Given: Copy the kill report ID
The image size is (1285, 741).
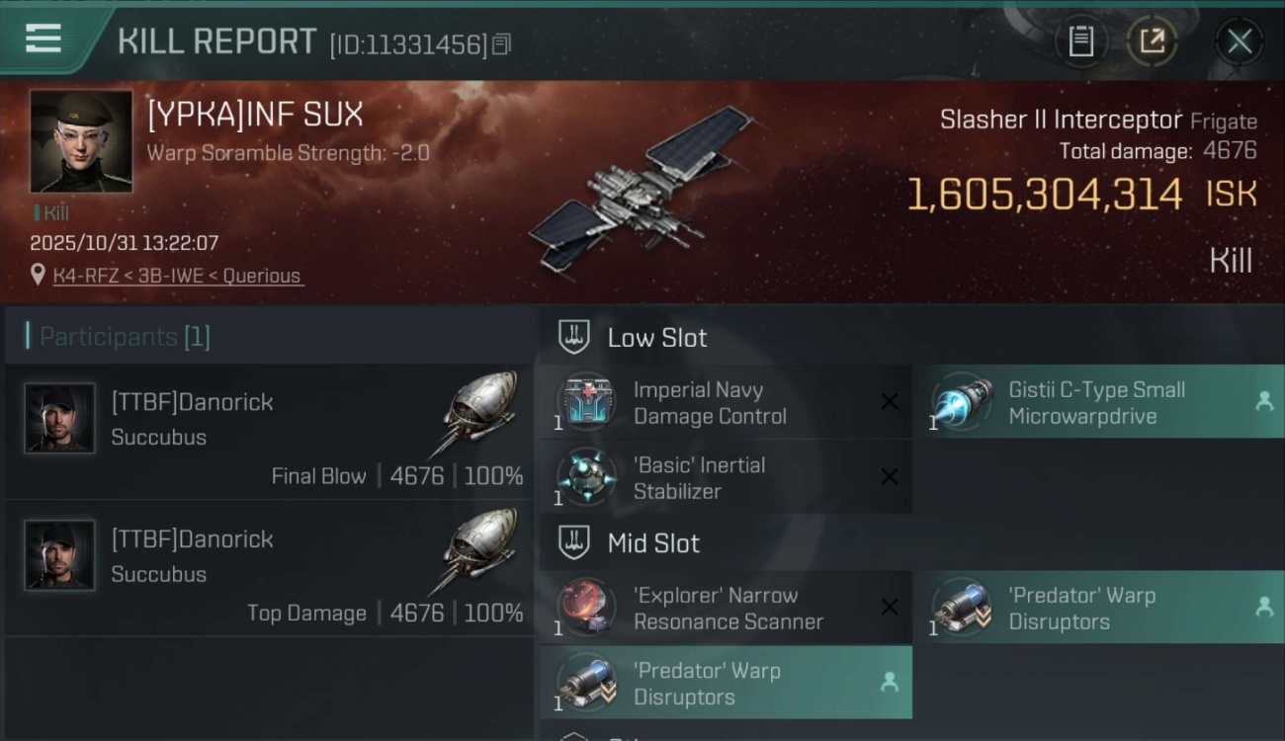Looking at the screenshot, I should (501, 44).
